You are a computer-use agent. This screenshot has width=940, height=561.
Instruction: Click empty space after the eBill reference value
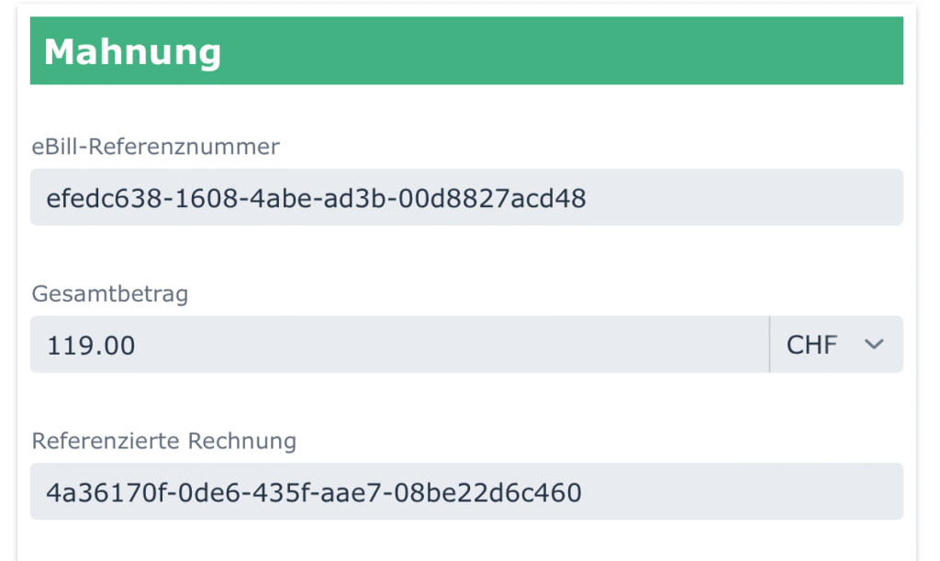pos(744,197)
